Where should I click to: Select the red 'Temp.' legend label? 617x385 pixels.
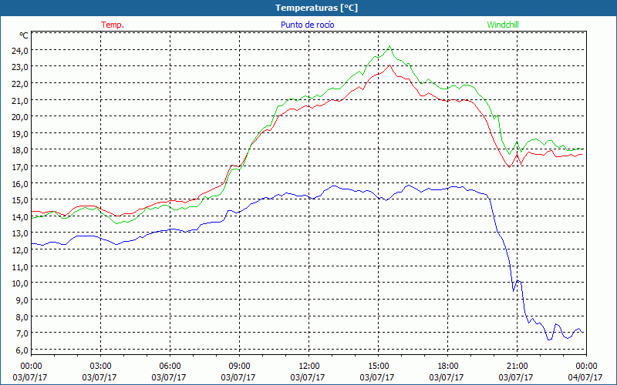tap(113, 25)
